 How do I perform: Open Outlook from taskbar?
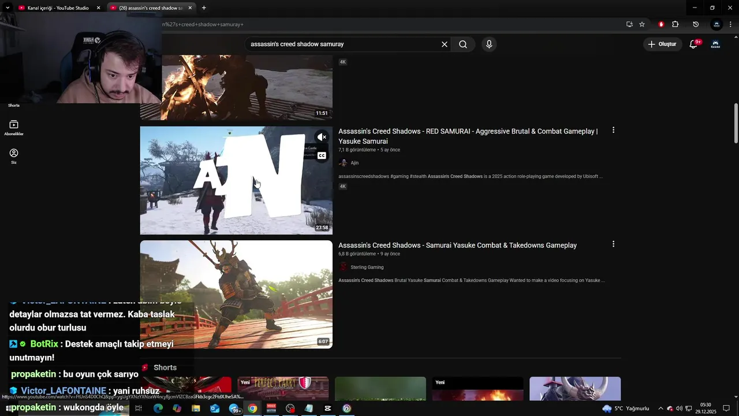click(215, 408)
